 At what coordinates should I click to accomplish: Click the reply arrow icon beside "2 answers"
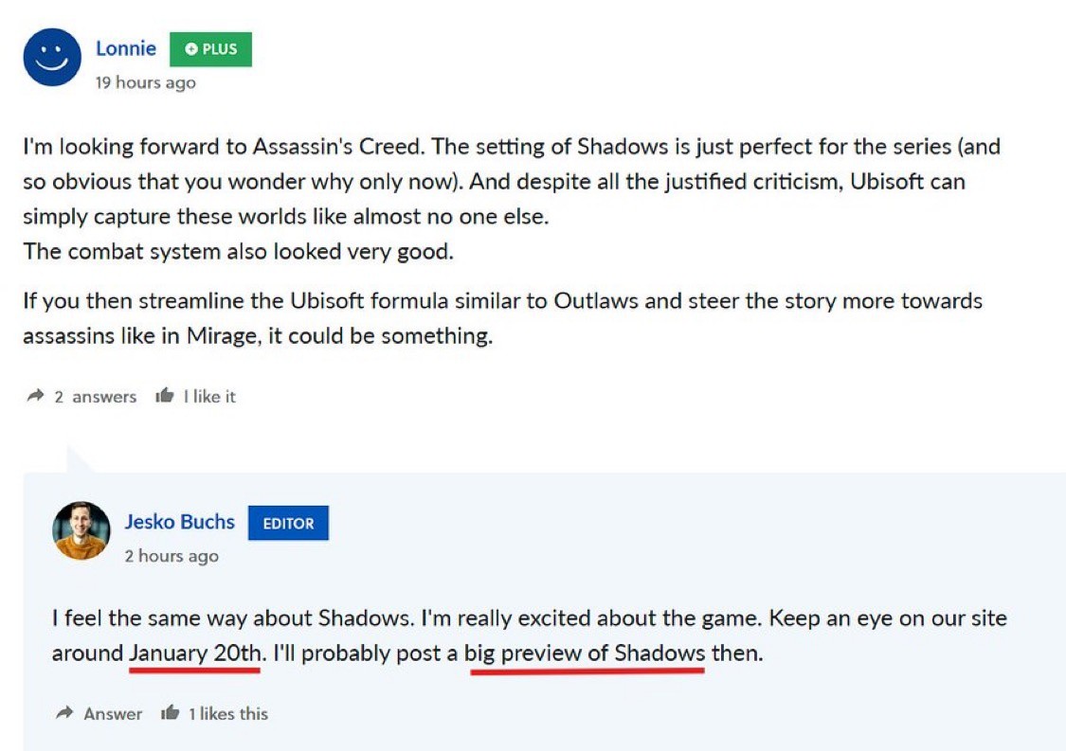pyautogui.click(x=36, y=397)
